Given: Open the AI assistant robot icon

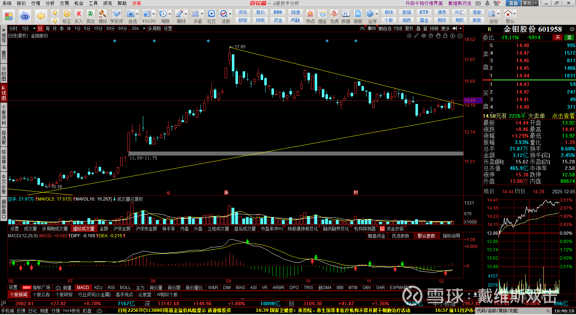Looking at the screenshot, I should [24, 16].
